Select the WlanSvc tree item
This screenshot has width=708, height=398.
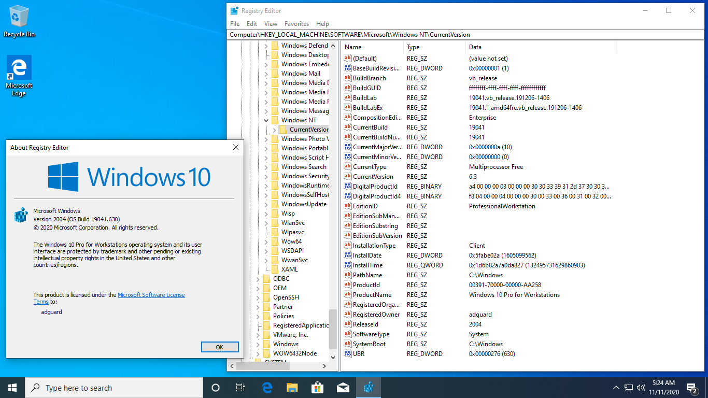pos(293,223)
